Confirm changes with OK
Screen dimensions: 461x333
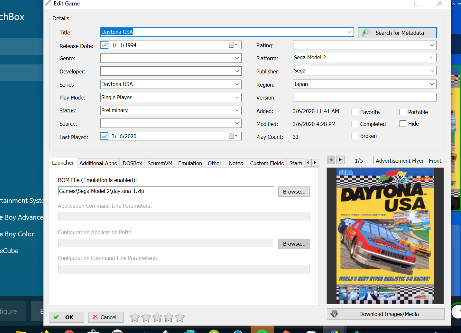coord(67,317)
